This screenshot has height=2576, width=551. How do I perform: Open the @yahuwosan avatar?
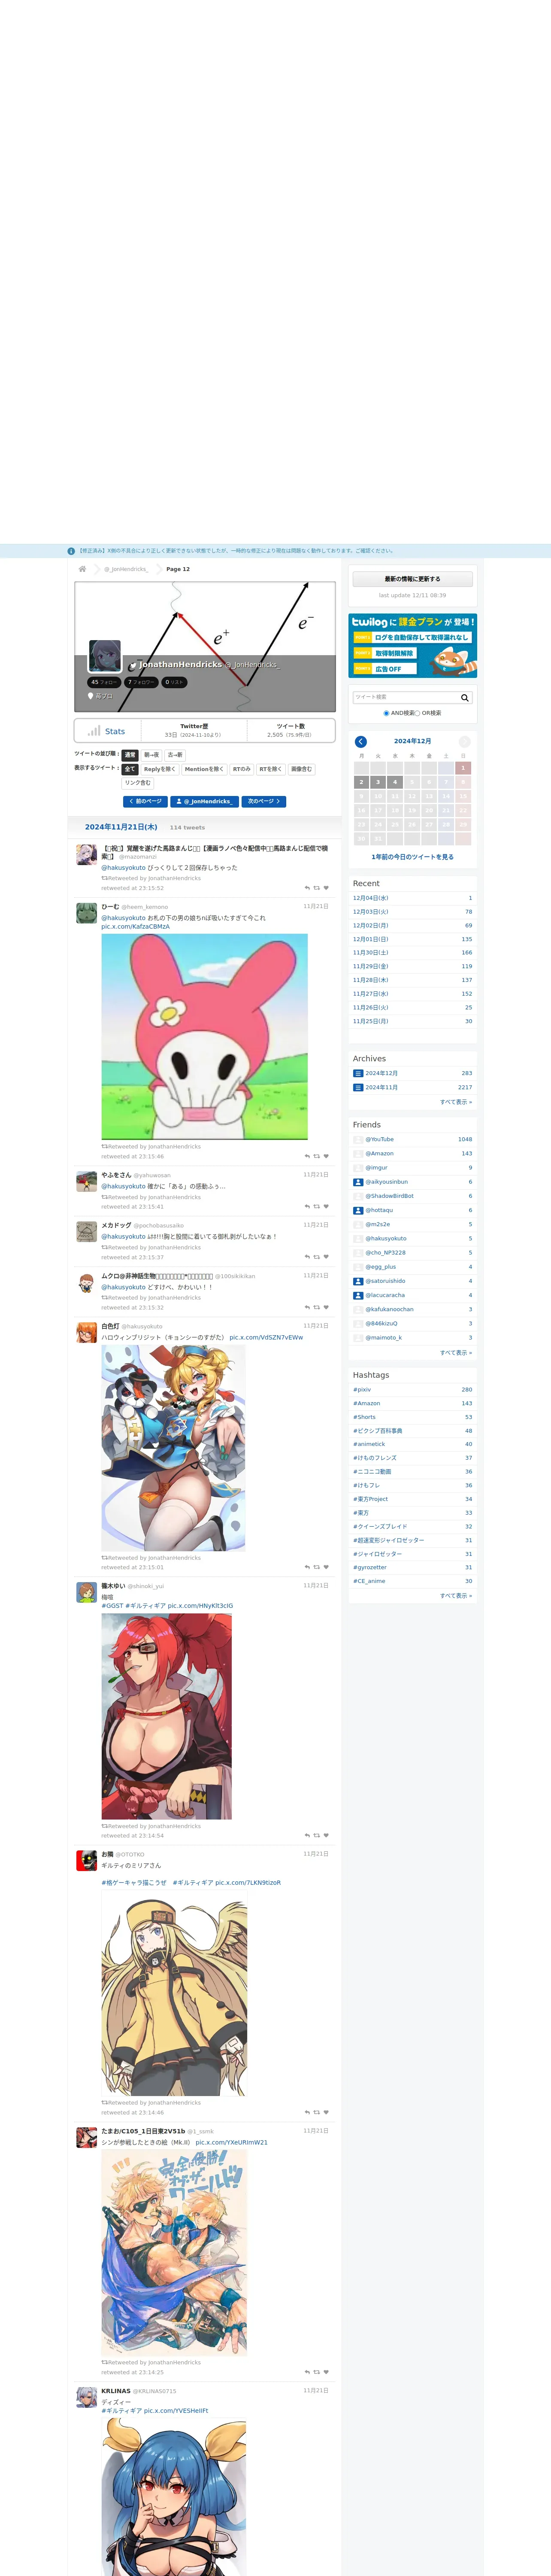(x=87, y=1182)
